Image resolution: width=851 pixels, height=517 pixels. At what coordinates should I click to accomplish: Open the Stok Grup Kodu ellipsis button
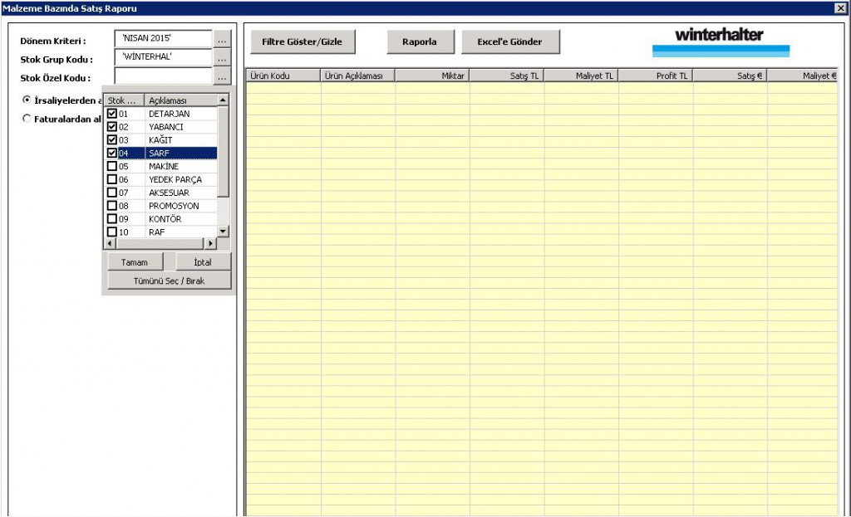(221, 59)
